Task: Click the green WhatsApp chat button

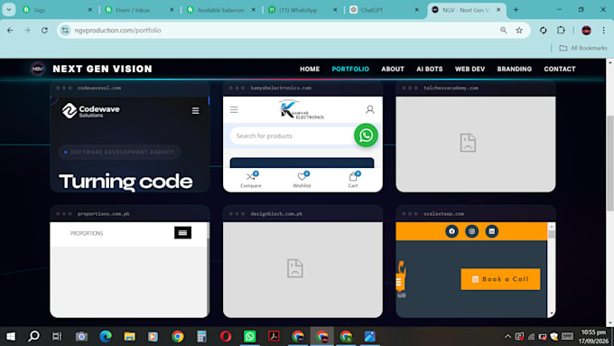Action: pyautogui.click(x=366, y=136)
